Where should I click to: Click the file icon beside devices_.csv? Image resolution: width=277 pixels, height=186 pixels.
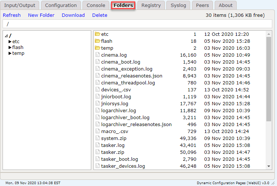point(97,90)
